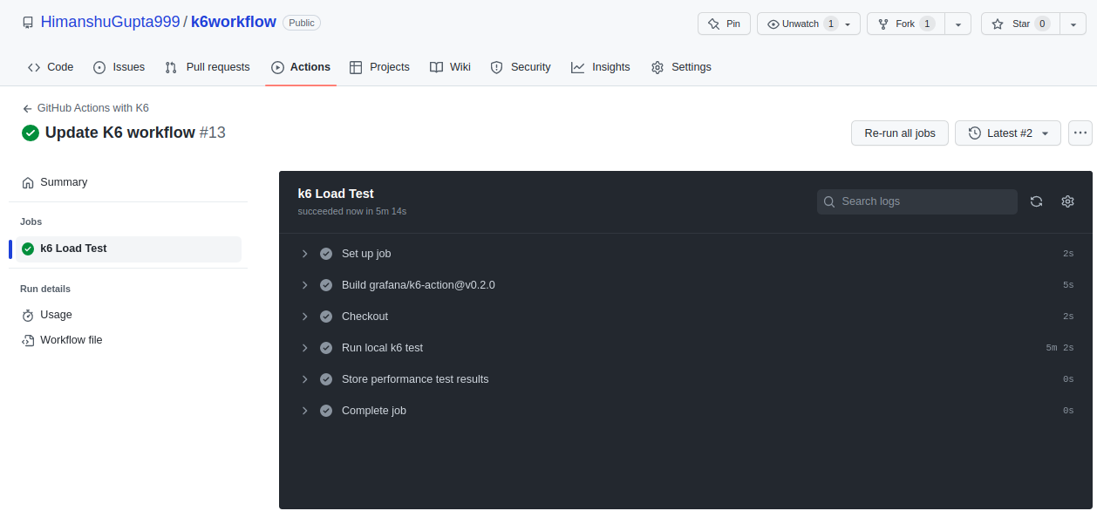Click the 'succeeded now in 5m 14s' text
This screenshot has height=511, width=1097.
coord(352,211)
